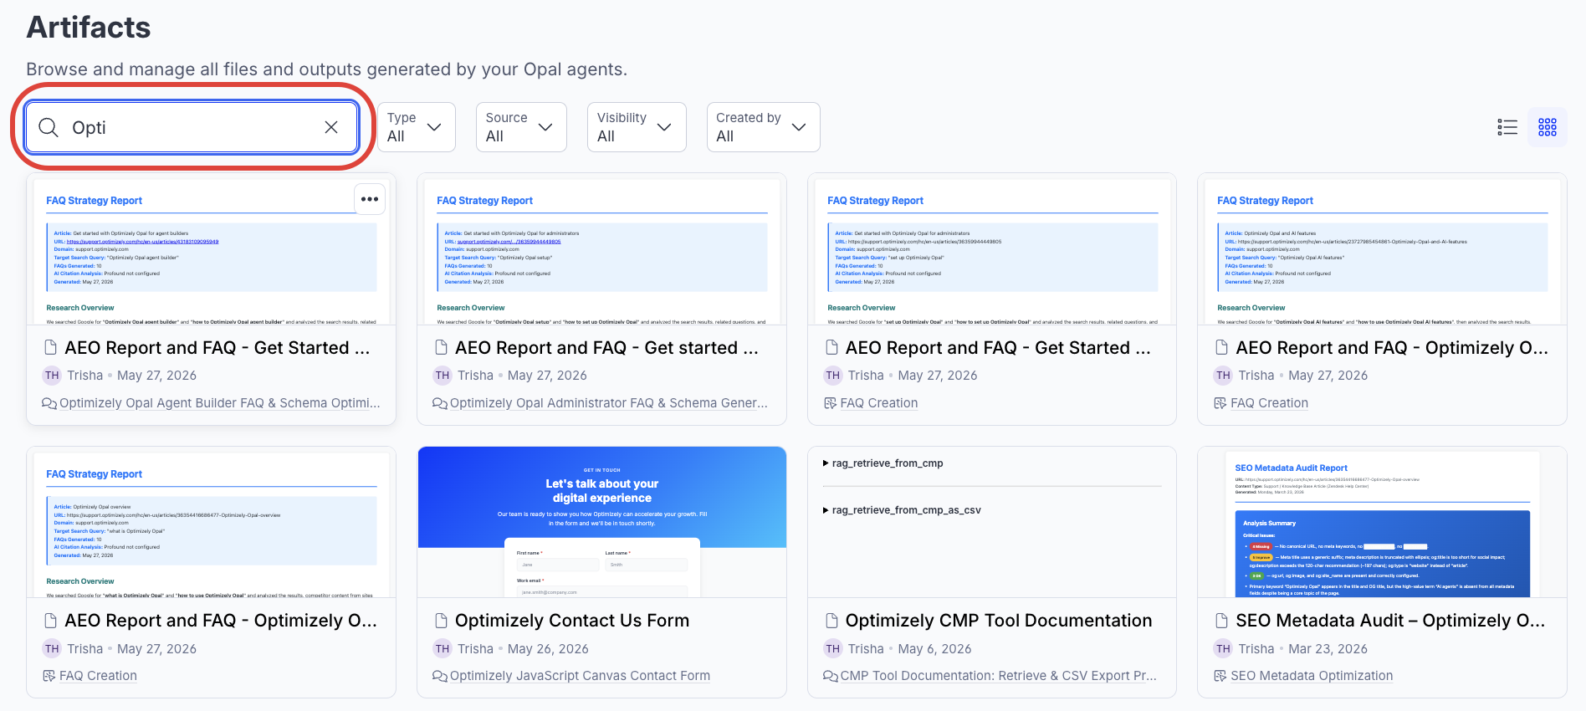Click the document icon beside Optimizely CMP Tool Documentation
This screenshot has width=1586, height=711.
831,621
